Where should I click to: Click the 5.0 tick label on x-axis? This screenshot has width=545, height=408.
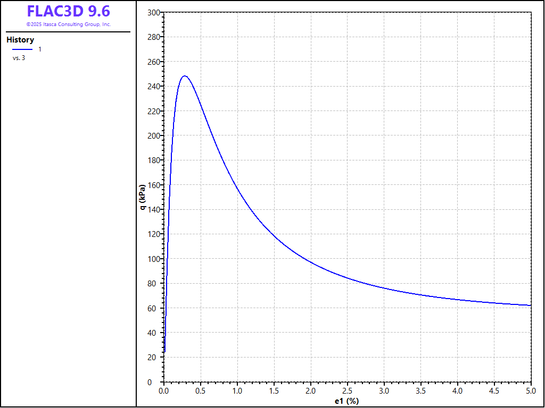coord(531,391)
